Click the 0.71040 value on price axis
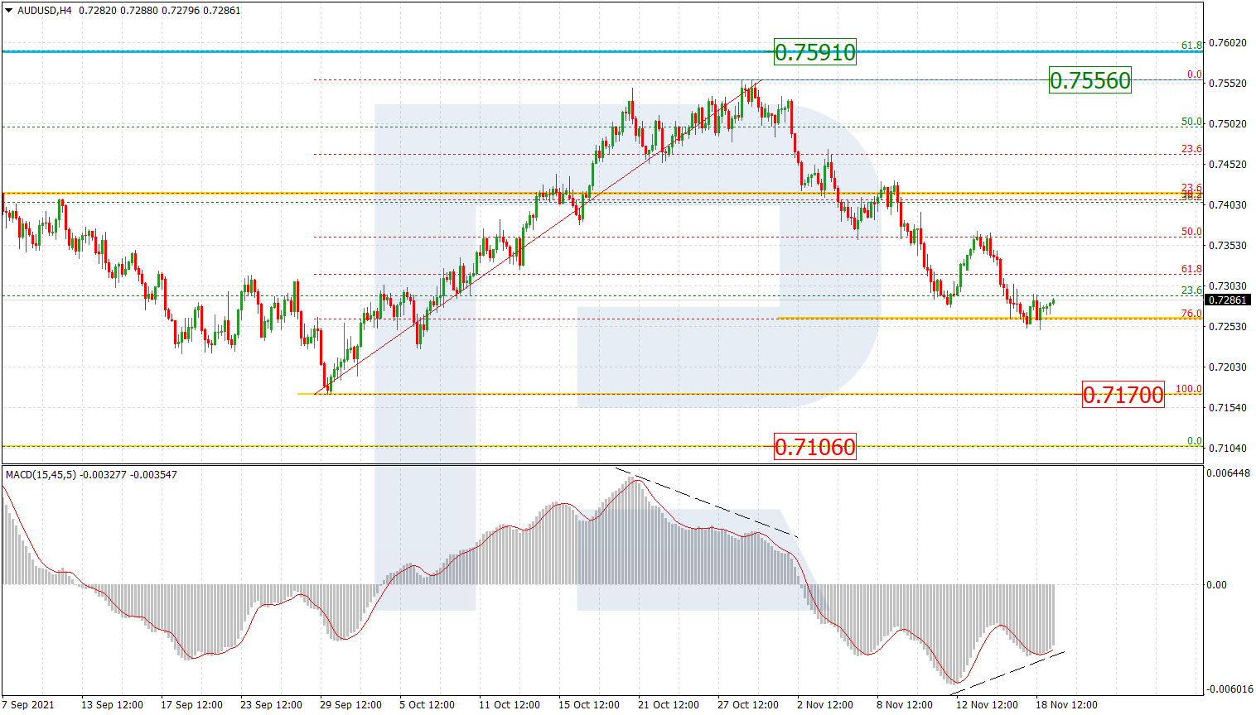 1228,449
